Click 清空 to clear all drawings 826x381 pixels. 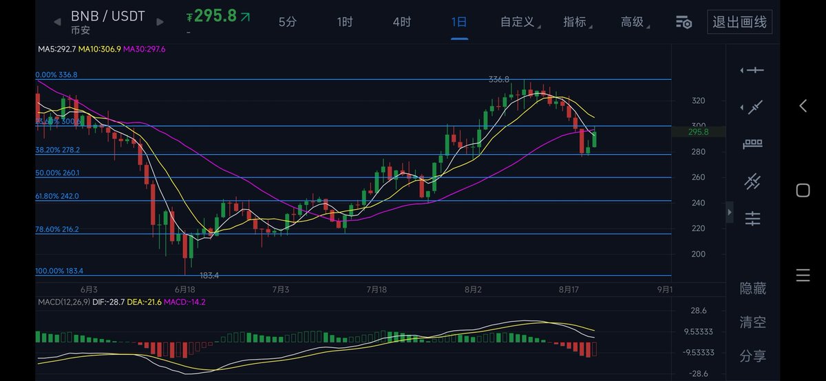tap(752, 322)
